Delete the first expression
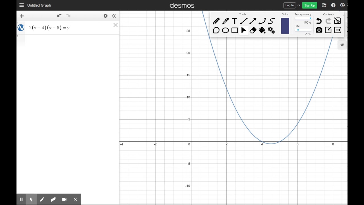 [115, 25]
